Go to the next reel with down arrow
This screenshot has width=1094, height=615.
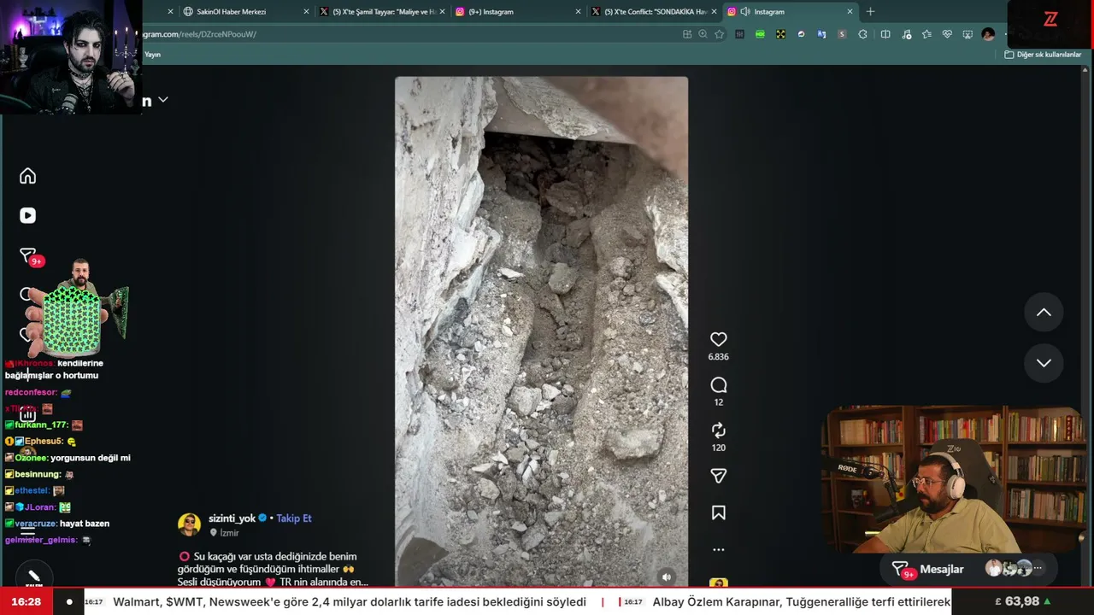pos(1044,363)
